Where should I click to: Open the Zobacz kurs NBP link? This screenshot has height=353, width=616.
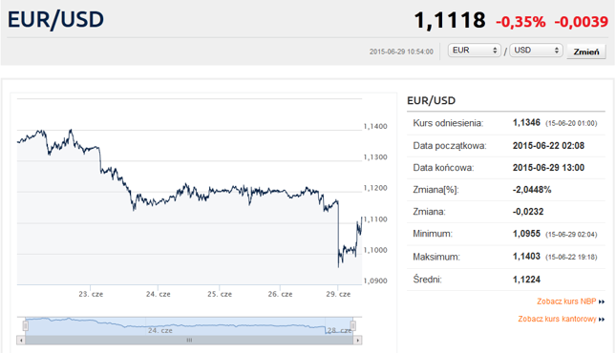[x=566, y=301]
